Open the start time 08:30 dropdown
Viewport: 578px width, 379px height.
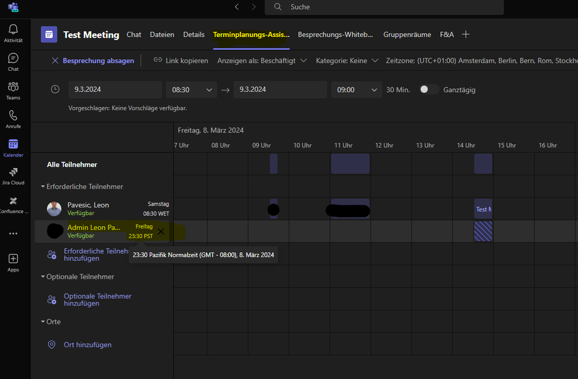(x=191, y=90)
